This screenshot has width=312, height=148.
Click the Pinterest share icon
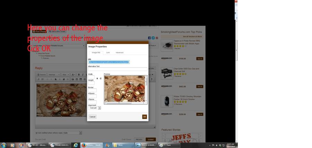pos(157,38)
